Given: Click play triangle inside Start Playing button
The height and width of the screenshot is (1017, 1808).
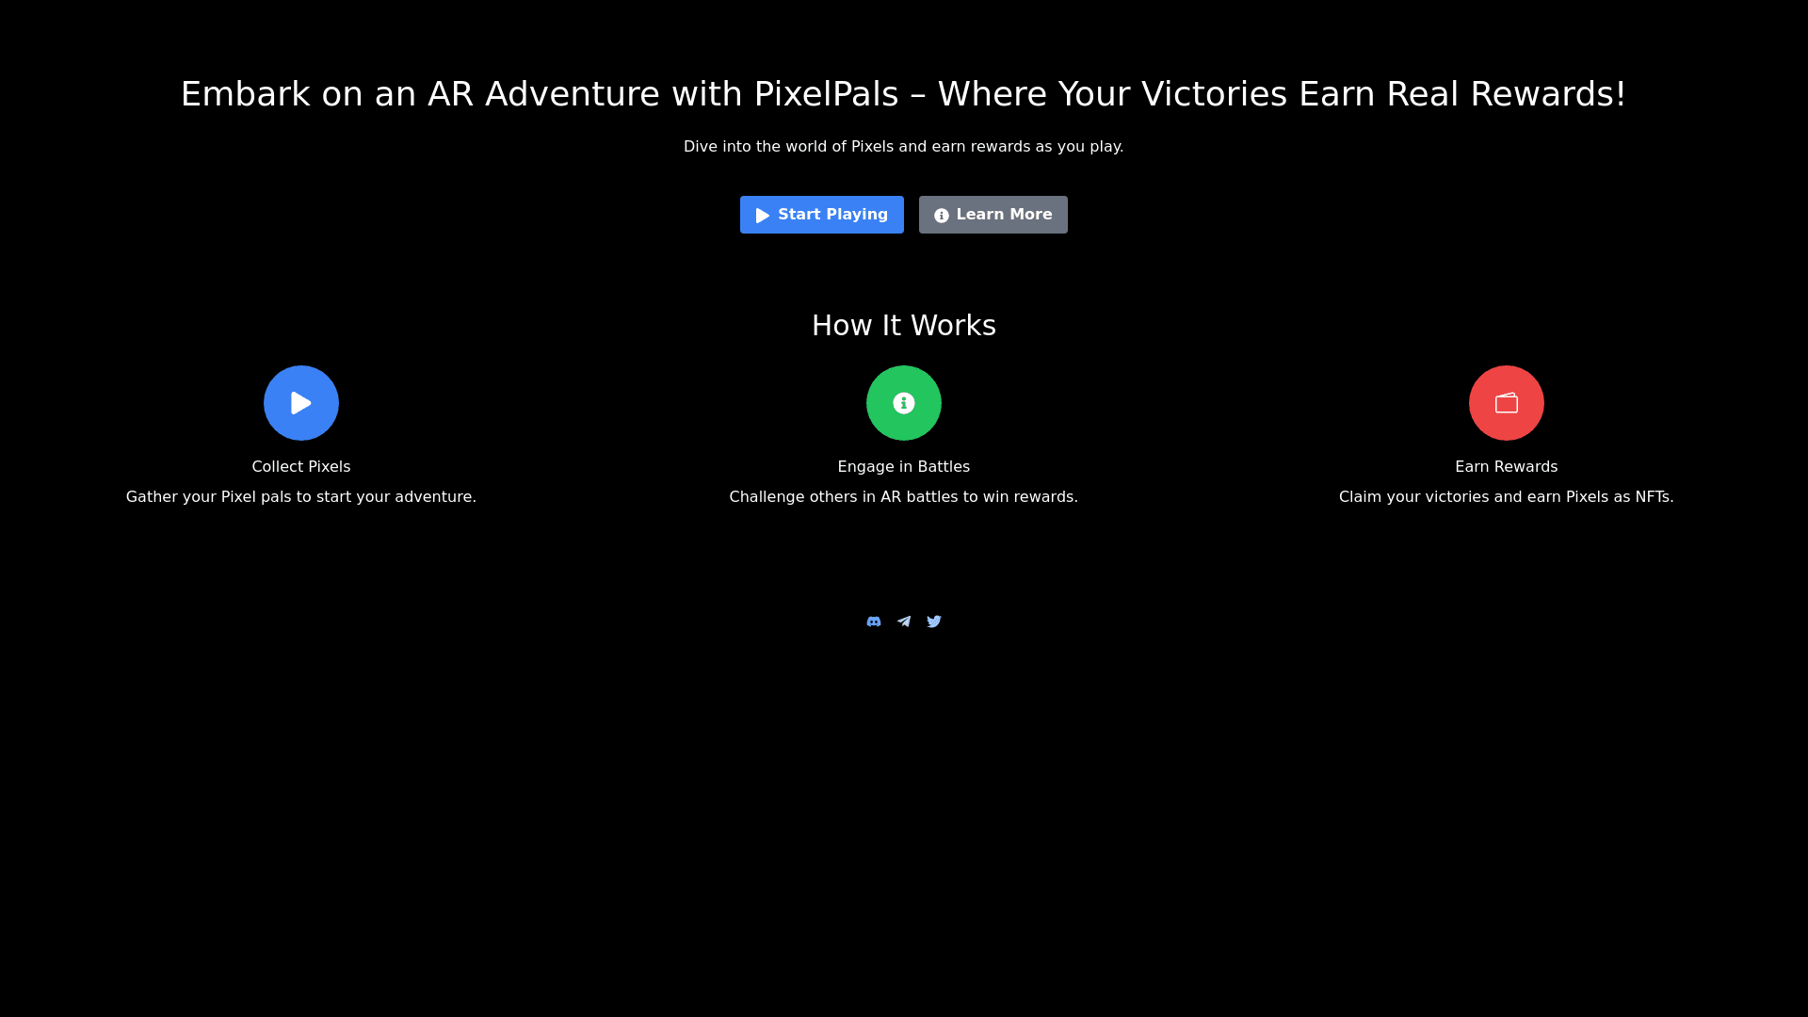Looking at the screenshot, I should tap(763, 216).
